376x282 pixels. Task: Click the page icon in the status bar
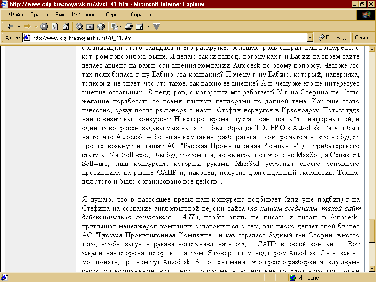coord(4,278)
